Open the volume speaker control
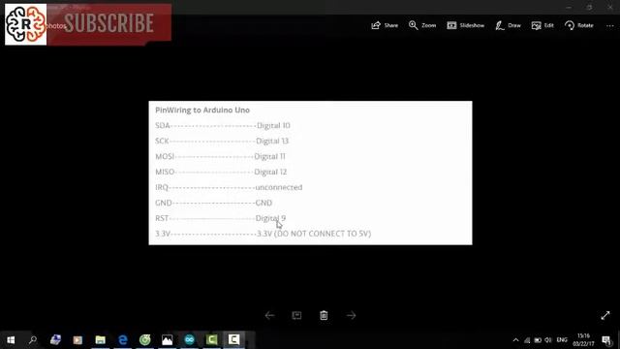The image size is (620, 349). [x=548, y=340]
